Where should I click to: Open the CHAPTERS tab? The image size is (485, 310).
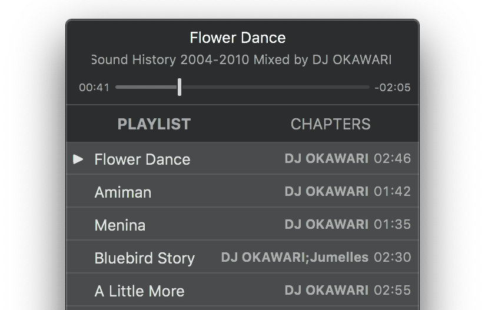330,124
